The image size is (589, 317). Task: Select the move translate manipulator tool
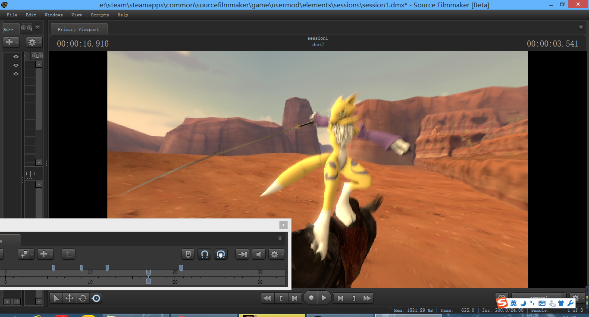(x=69, y=298)
